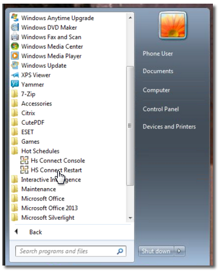219x271 pixels.
Task: Click the Citrix text label
Action: [x=28, y=113]
